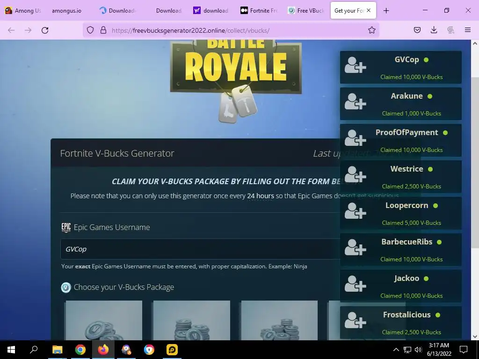Open Firefox application hamburger menu
479x359 pixels.
468,30
